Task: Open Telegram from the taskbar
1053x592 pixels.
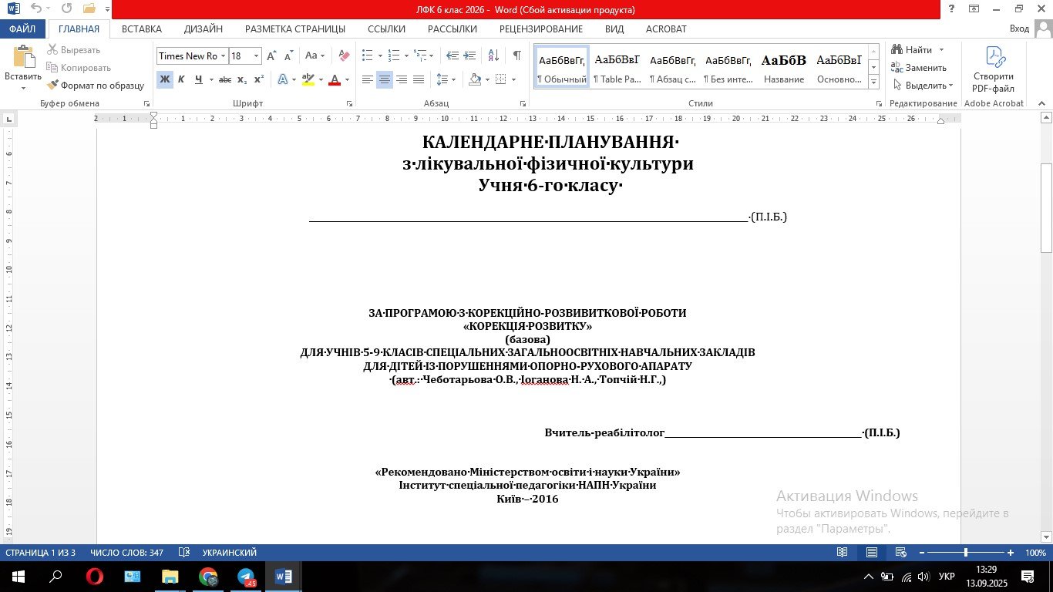Action: click(x=246, y=577)
